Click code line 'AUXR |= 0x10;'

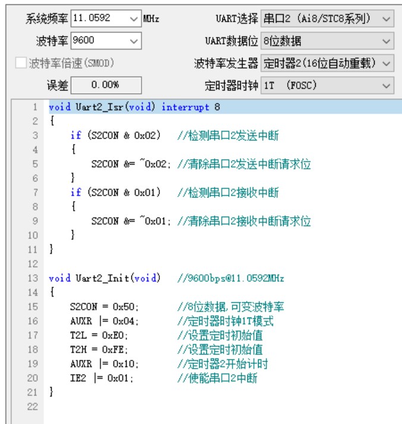tap(104, 364)
